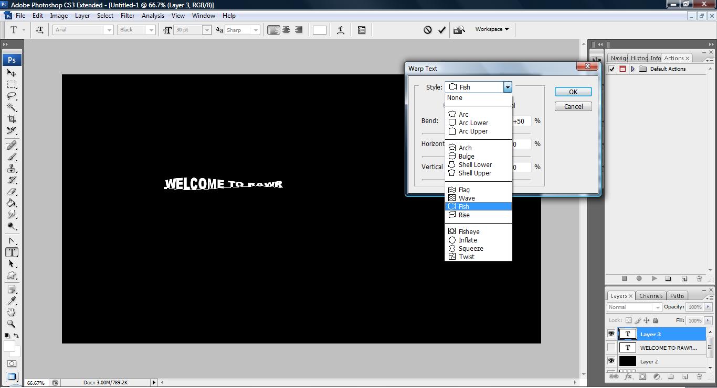The image size is (717, 388).
Task: Select the Slice tool
Action: (x=12, y=131)
